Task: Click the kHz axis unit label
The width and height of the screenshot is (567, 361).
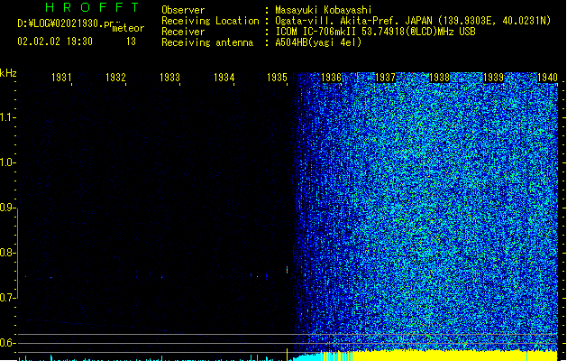Action: coord(8,73)
